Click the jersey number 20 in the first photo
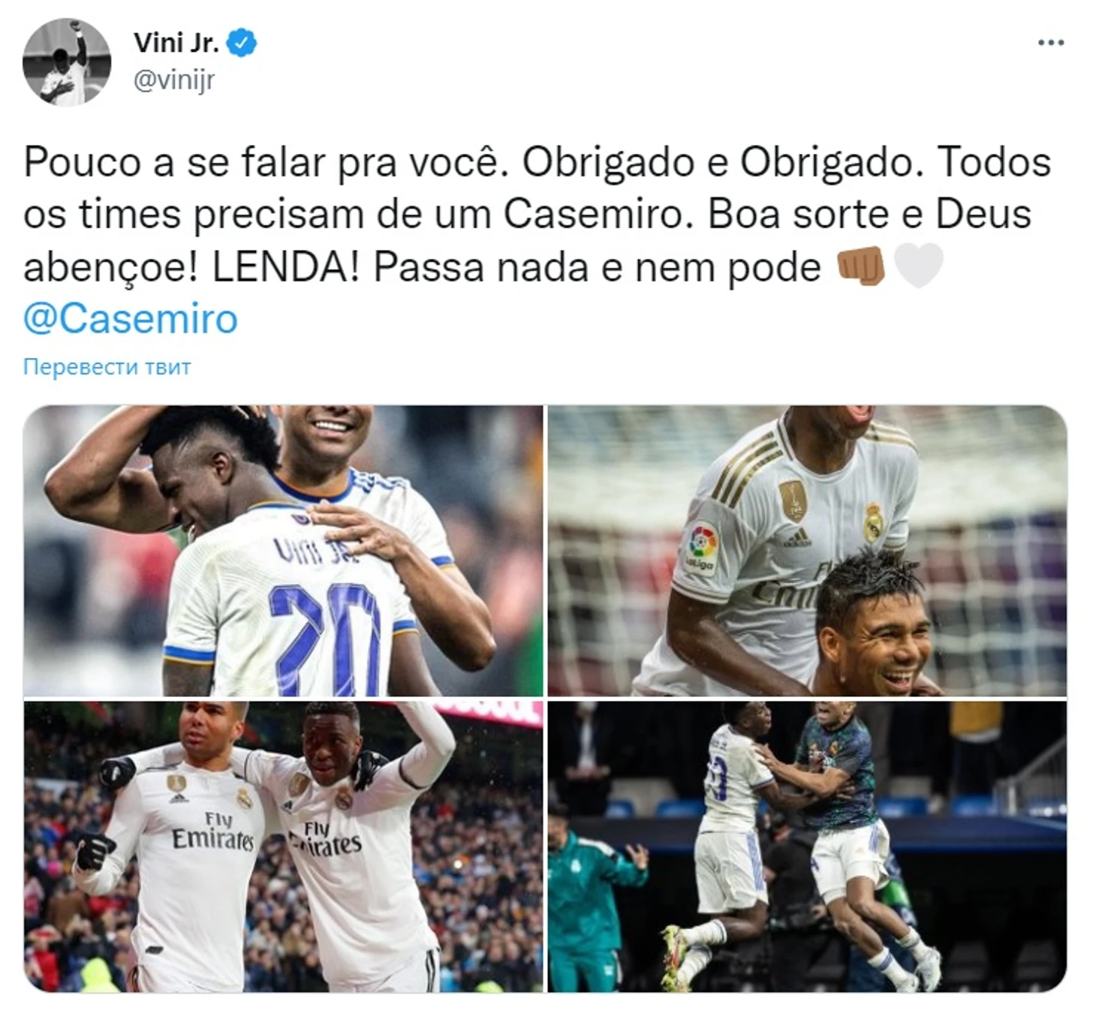This screenshot has width=1096, height=1016. (x=326, y=639)
